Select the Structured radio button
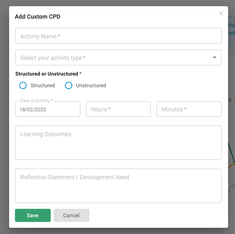 coord(23,85)
